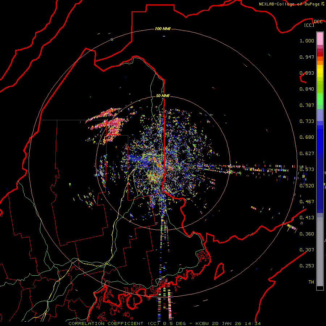This screenshot has height=326, width=326.
Task: Select the 0.680 legend value
Action: click(307, 137)
